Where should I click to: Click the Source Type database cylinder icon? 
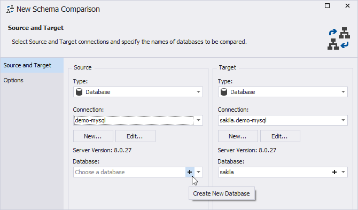(79, 92)
